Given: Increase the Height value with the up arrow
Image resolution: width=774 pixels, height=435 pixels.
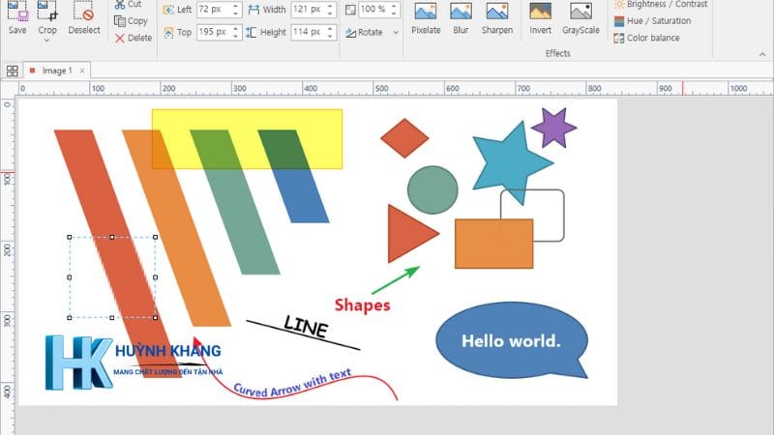Looking at the screenshot, I should coord(330,29).
